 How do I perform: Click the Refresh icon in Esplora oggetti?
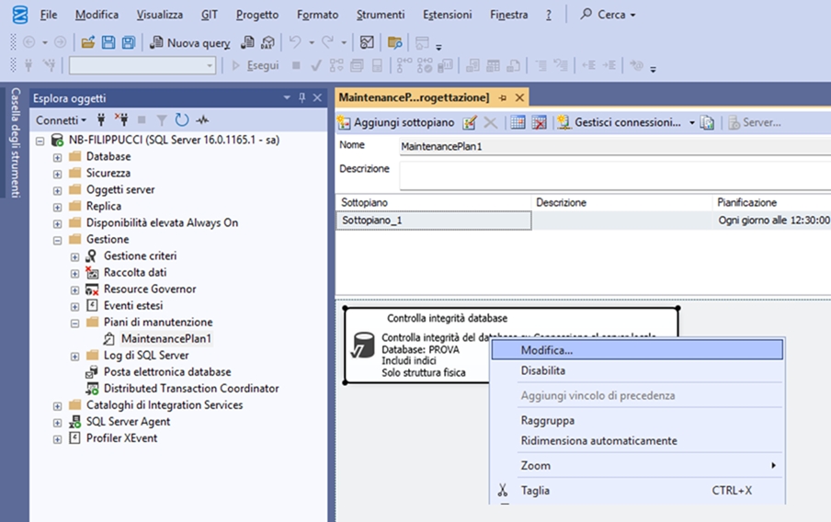[x=182, y=120]
